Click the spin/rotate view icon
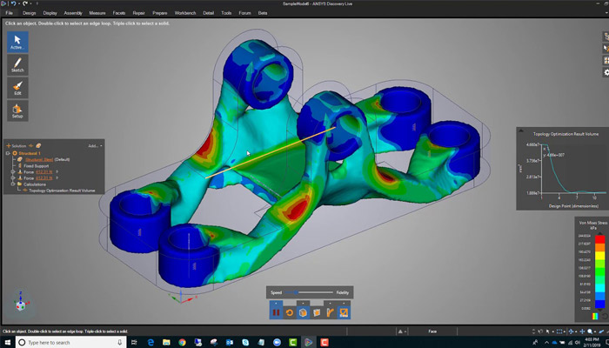The width and height of the screenshot is (609, 348). (572, 331)
